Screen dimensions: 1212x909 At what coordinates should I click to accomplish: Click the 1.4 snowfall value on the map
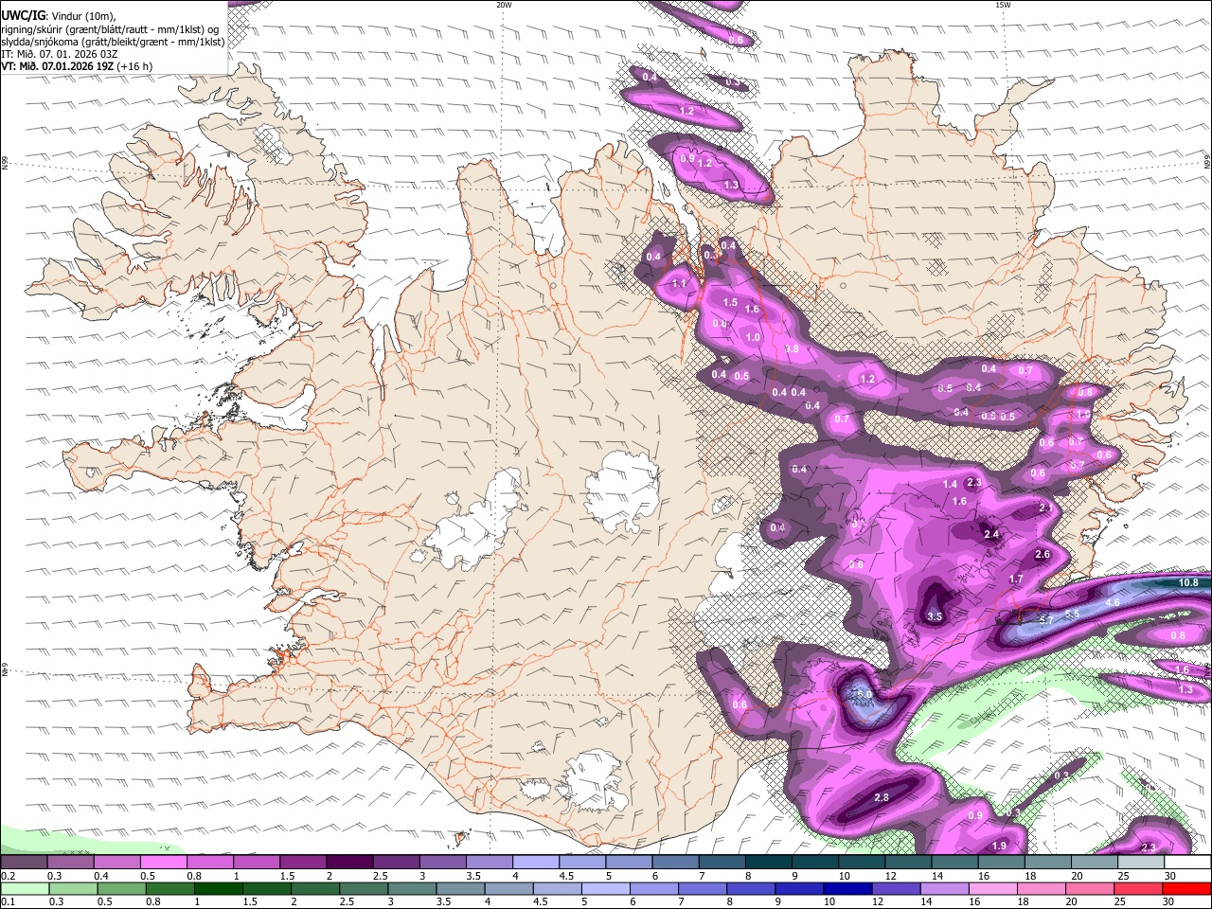[x=951, y=484]
